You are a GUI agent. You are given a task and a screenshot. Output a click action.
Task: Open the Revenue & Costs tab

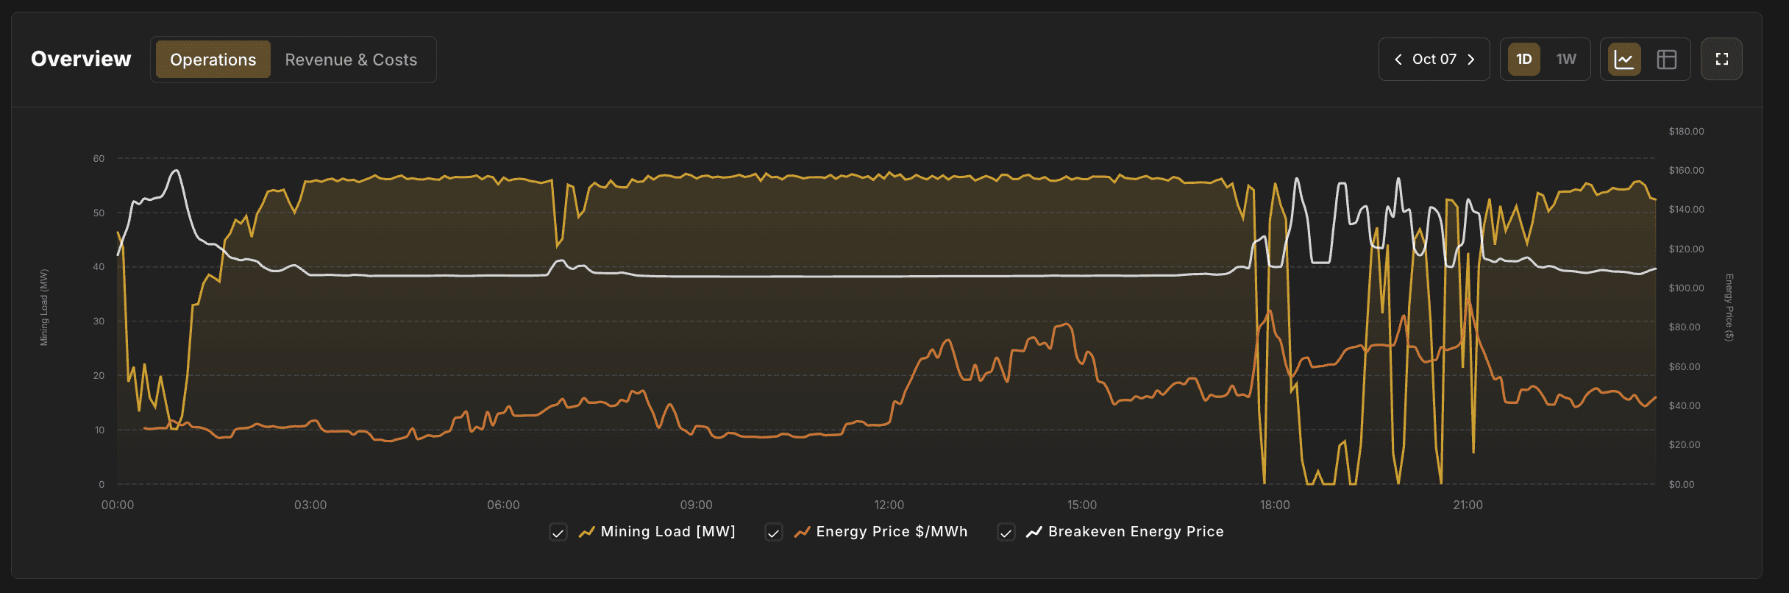(351, 60)
